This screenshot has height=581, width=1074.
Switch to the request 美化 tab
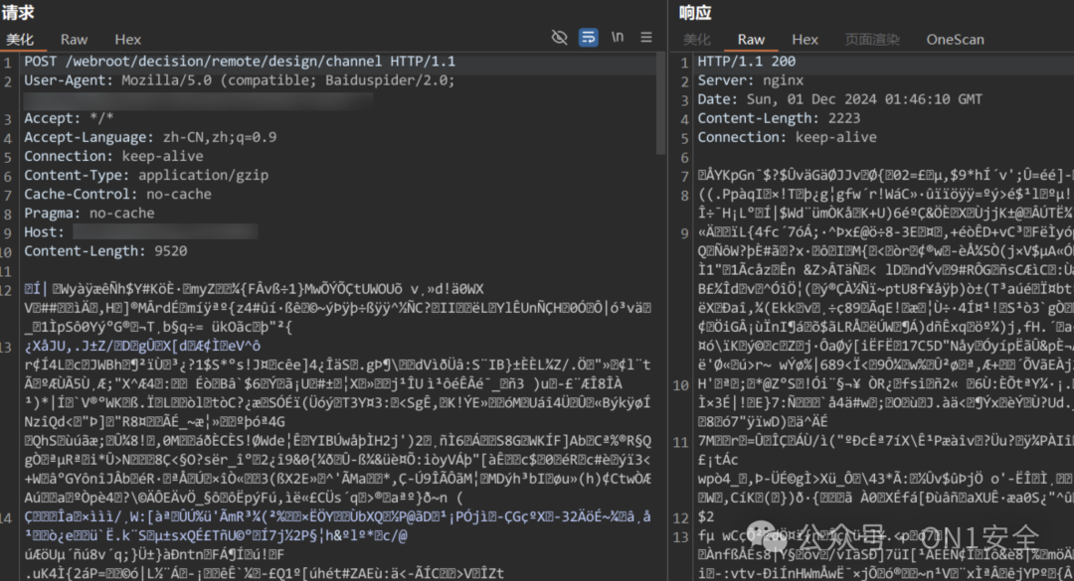pos(20,40)
